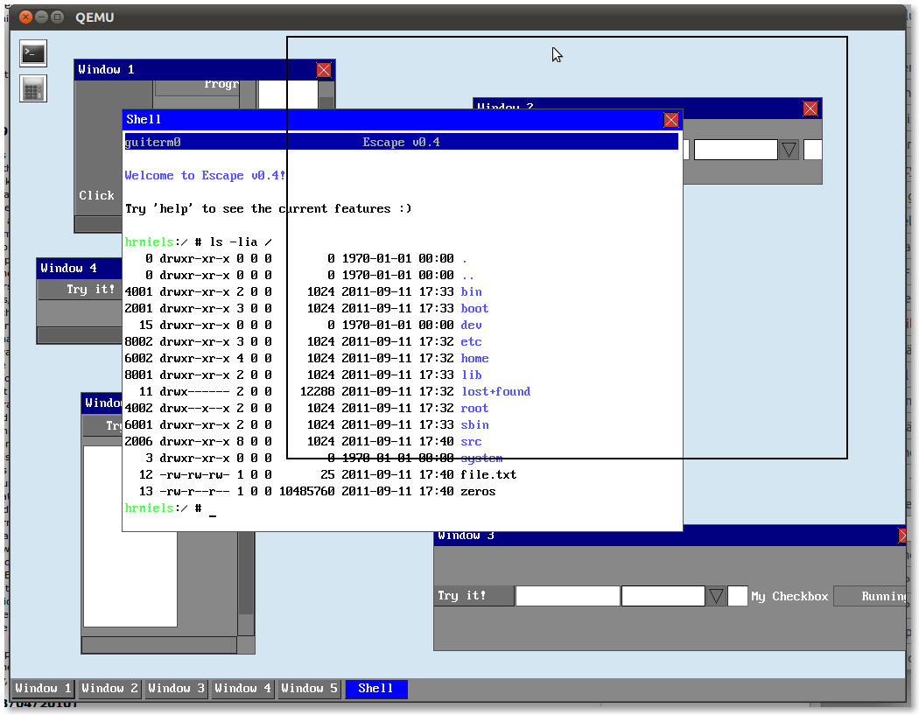Screen dimensions: 919x715
Task: Switch to Window 3 in taskbar
Action: point(176,689)
